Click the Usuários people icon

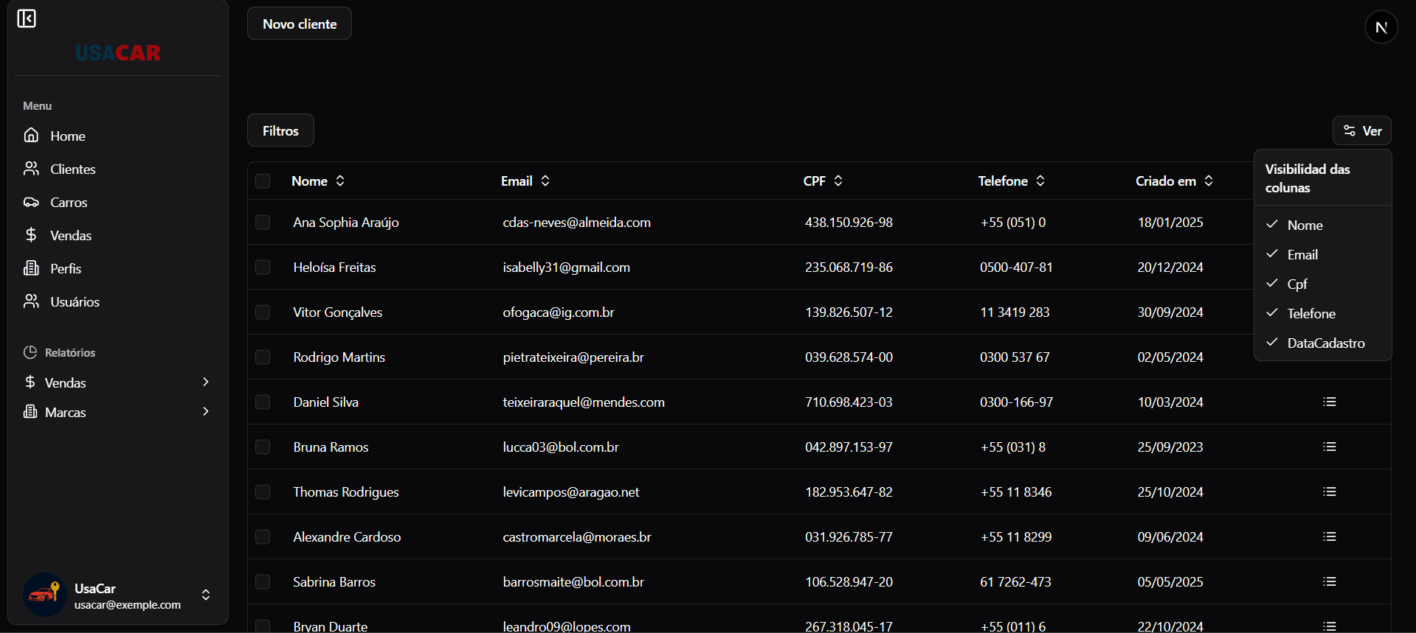(x=31, y=301)
